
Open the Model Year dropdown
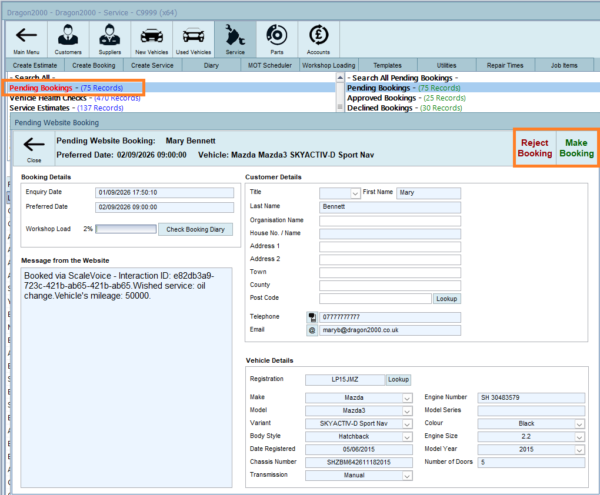[579, 450]
